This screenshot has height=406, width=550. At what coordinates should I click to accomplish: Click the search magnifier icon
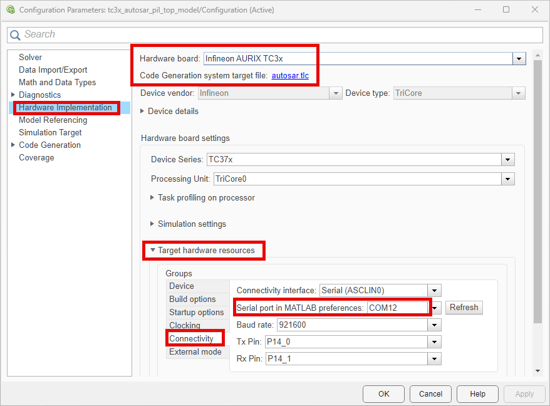15,34
